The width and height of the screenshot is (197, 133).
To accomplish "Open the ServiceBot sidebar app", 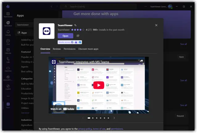I will (8, 24).
